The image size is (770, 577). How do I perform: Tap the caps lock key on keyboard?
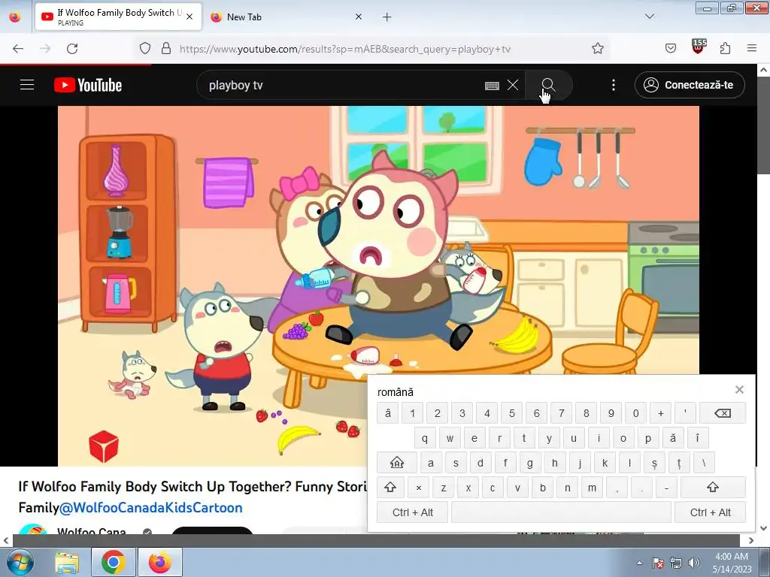tap(397, 463)
